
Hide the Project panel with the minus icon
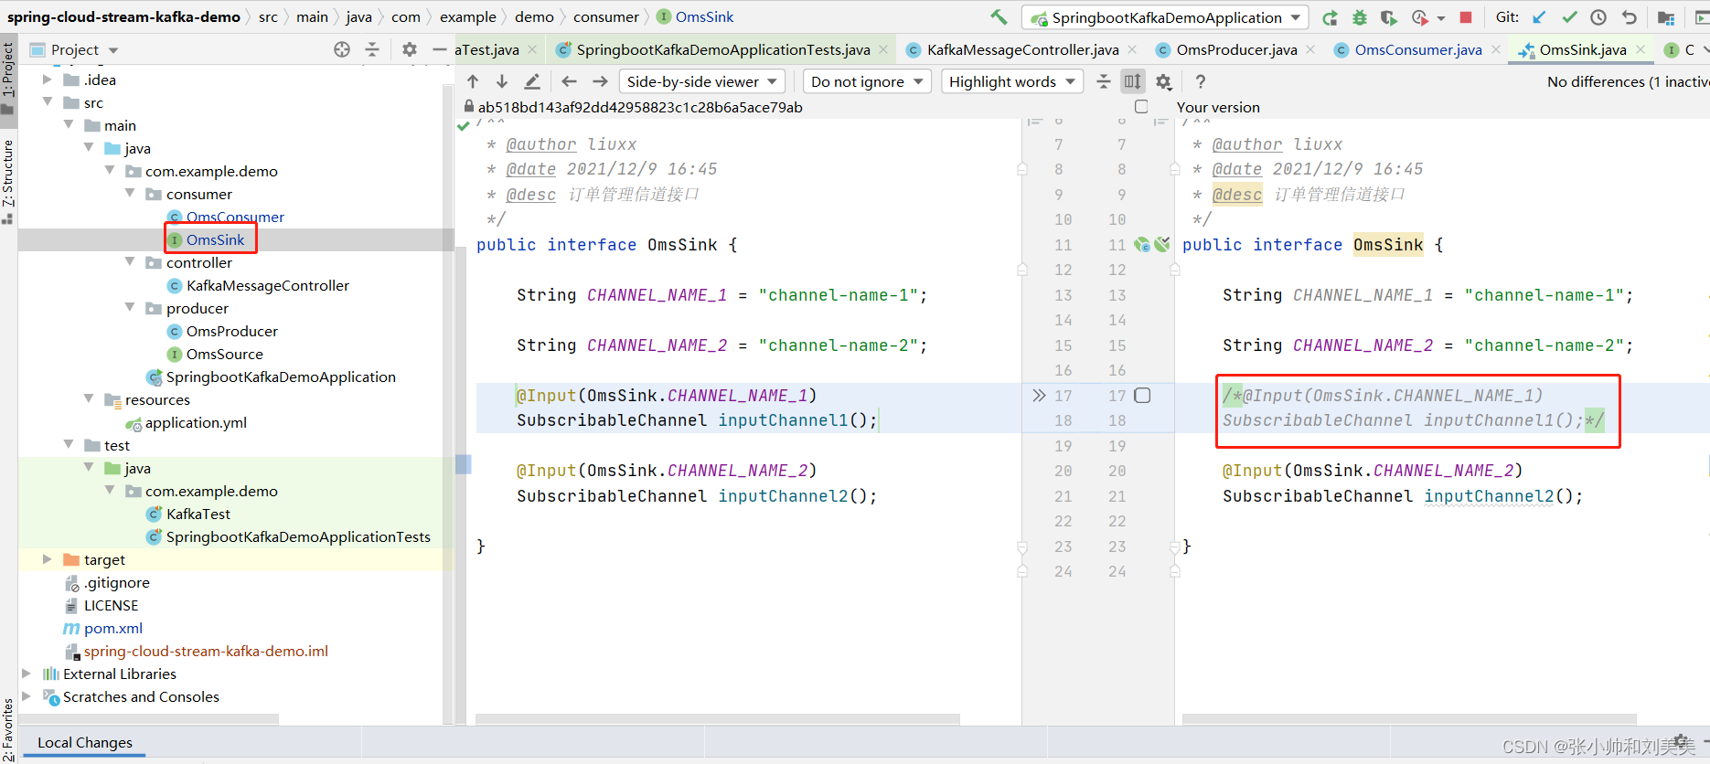440,49
